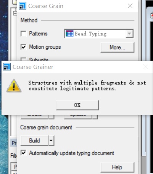Close the Coarse Grain window
The height and width of the screenshot is (174, 153).
[130, 6]
